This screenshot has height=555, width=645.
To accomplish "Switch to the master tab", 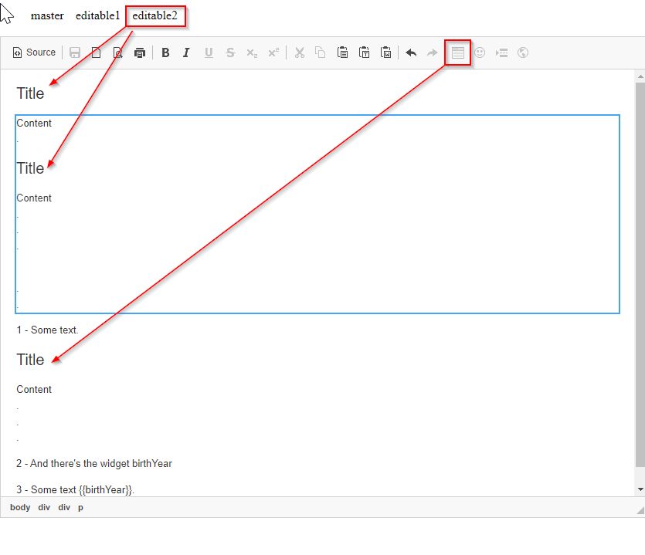I will (x=47, y=16).
